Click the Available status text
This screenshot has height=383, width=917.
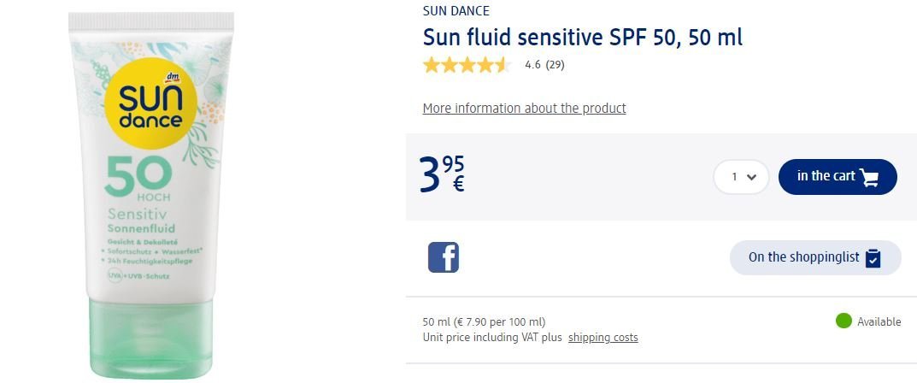879,322
